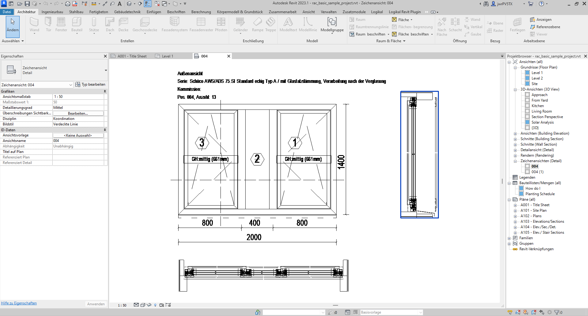Open the Ansicht ribbon tab
The width and height of the screenshot is (588, 316).
308,12
